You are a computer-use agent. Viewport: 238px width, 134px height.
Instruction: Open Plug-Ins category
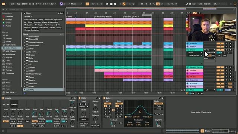[9, 58]
